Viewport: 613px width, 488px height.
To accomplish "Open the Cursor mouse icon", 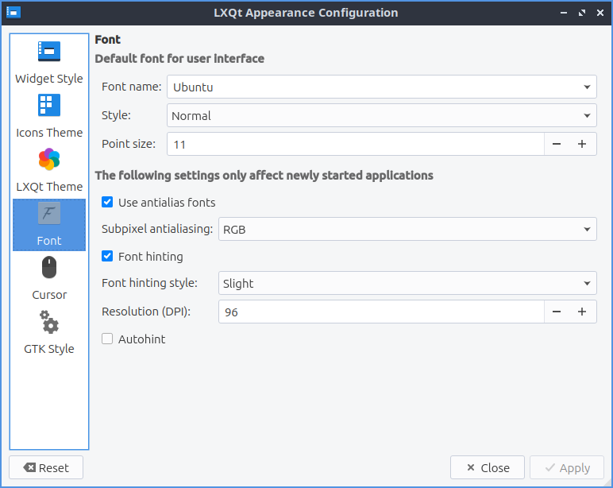I will [x=49, y=268].
